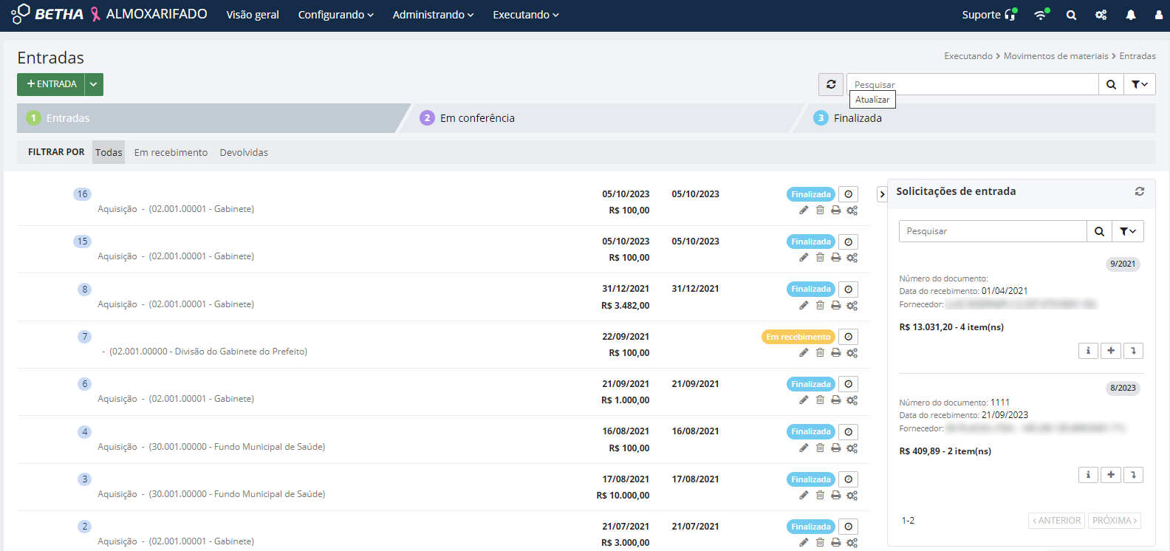
Task: Click the main Pesquisar search field
Action: pyautogui.click(x=973, y=84)
